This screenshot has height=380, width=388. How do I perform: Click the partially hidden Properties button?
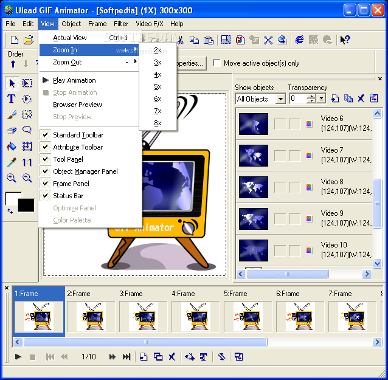coord(191,63)
